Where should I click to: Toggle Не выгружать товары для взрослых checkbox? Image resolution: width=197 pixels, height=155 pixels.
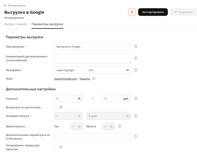pyautogui.click(x=56, y=147)
